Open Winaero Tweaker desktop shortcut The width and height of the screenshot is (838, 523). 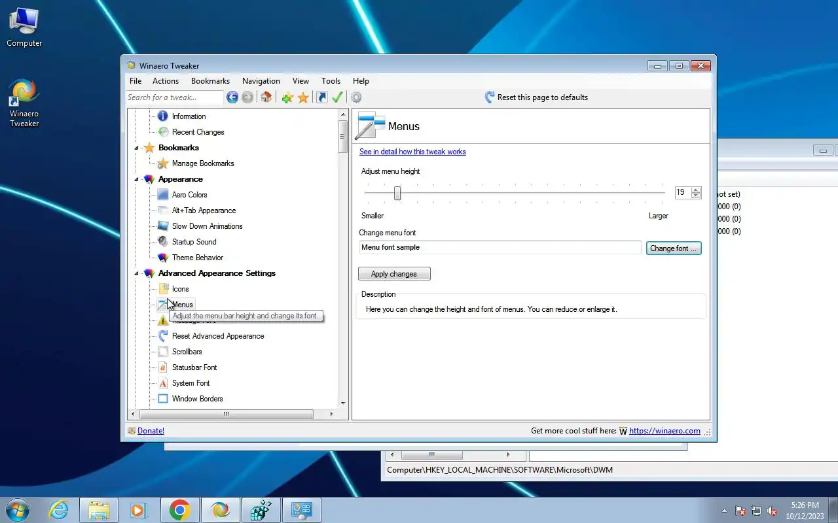24,103
